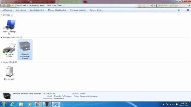Launch Internet Explorer from taskbar
This screenshot has width=191, height=107.
point(12,104)
